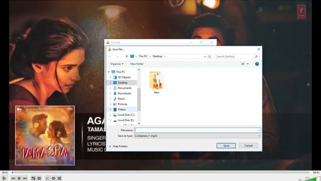Image resolution: width=321 pixels, height=181 pixels.
Task: Click the VLC seek progress bar
Action: pyautogui.click(x=160, y=172)
